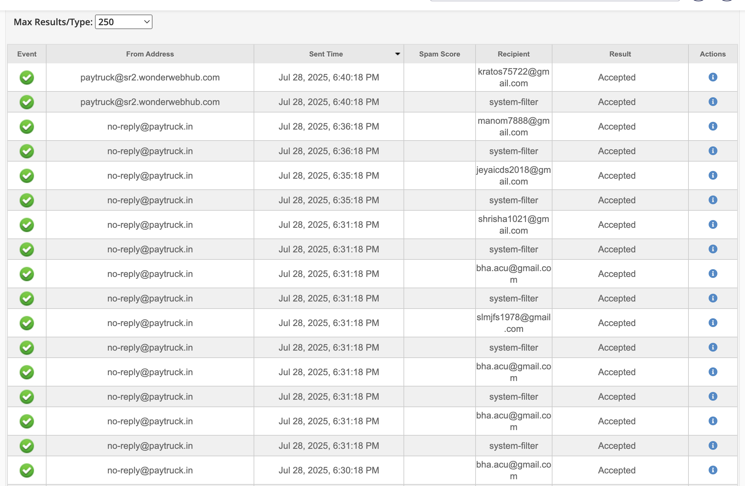Click sender paytruck@sr2.wonderwebhub.com in second row
This screenshot has width=745, height=486.
[150, 102]
